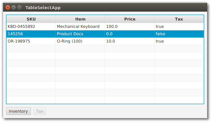Click the 100.0 price cell
212x123 pixels.
(112, 27)
